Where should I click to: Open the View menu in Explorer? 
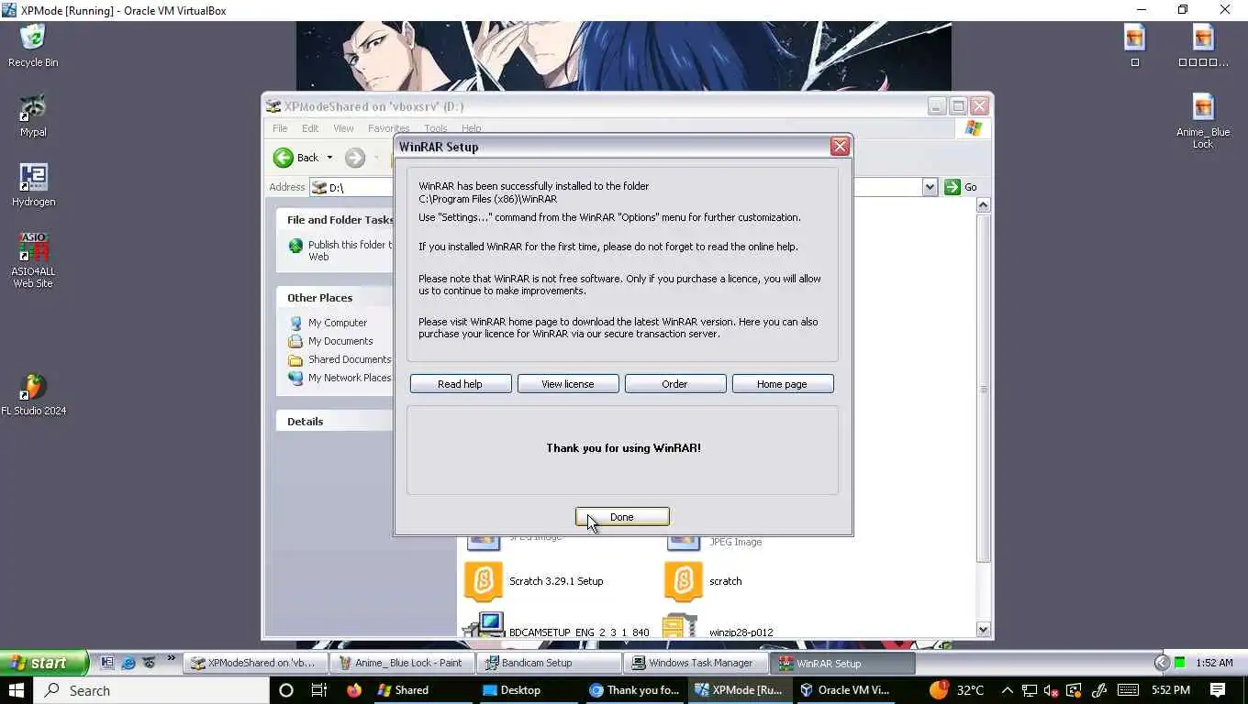343,128
